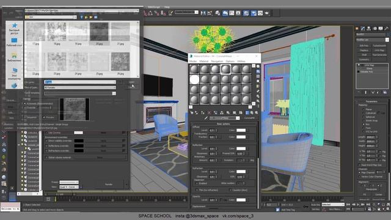This screenshot has height=220, width=391.
Task: Click the Render button in render setup
Action: [109, 185]
